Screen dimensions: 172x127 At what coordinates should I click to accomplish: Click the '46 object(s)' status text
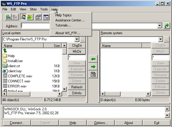point(11,100)
